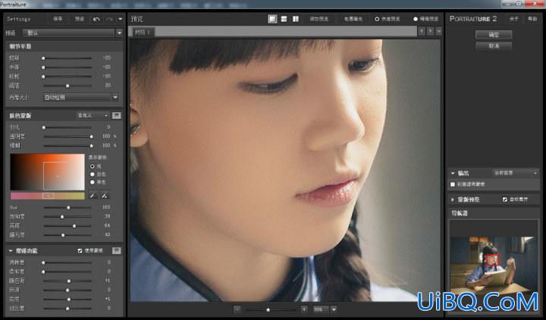Toggle the auto expand checkbox
The width and height of the screenshot is (546, 320).
tap(504, 200)
